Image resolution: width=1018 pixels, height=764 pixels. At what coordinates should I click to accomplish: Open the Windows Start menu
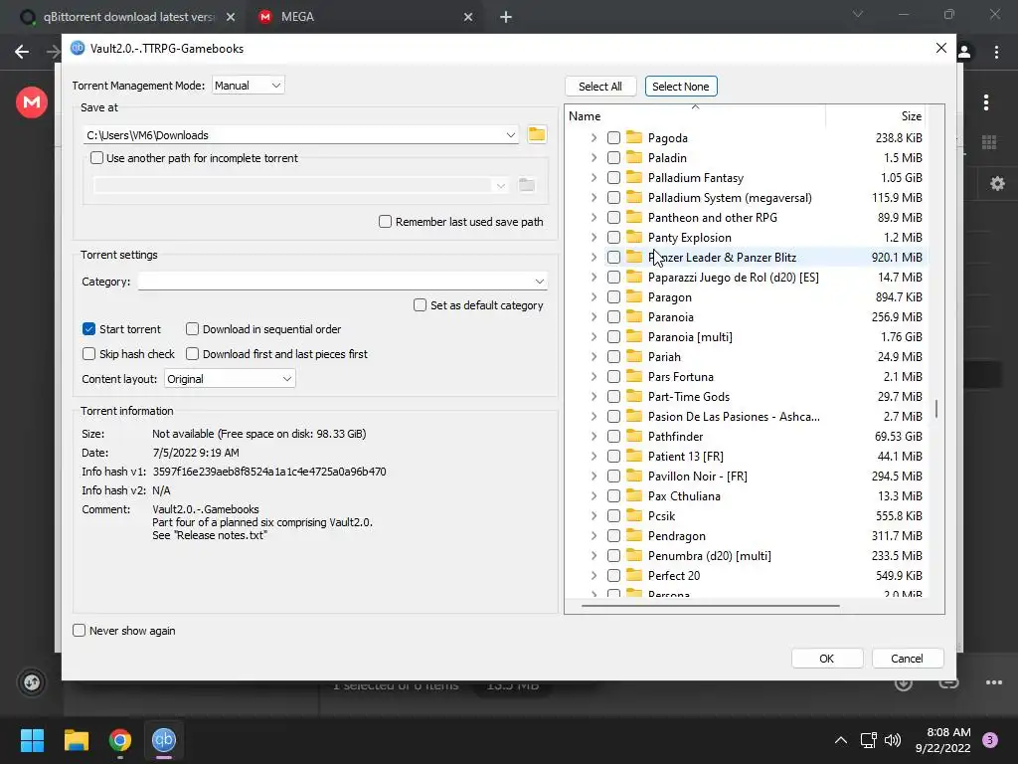pos(32,739)
